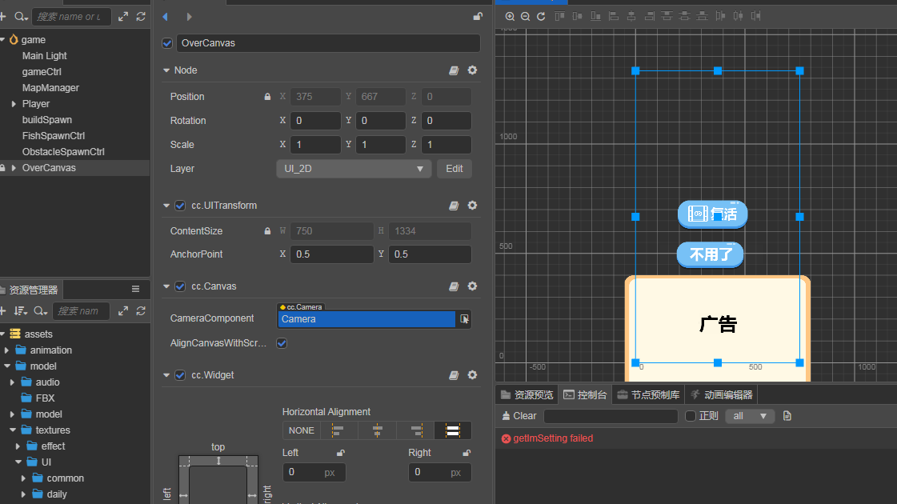This screenshot has width=897, height=504.
Task: Go back in inspector history
Action: pos(166,17)
